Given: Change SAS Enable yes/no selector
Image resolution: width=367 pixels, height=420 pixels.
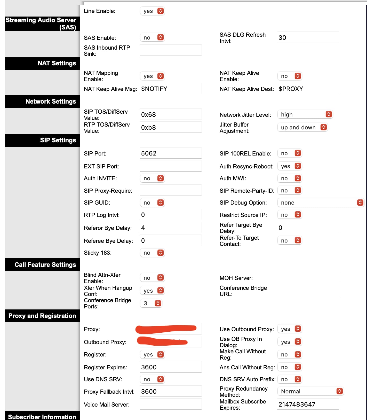Looking at the screenshot, I should click(152, 37).
